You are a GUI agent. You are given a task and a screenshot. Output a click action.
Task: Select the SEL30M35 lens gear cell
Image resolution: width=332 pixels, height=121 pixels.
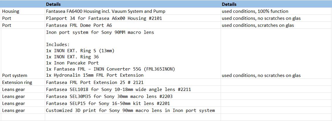click(133, 96)
